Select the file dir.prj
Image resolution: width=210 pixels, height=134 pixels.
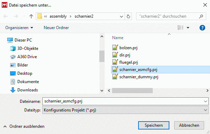(x=125, y=55)
